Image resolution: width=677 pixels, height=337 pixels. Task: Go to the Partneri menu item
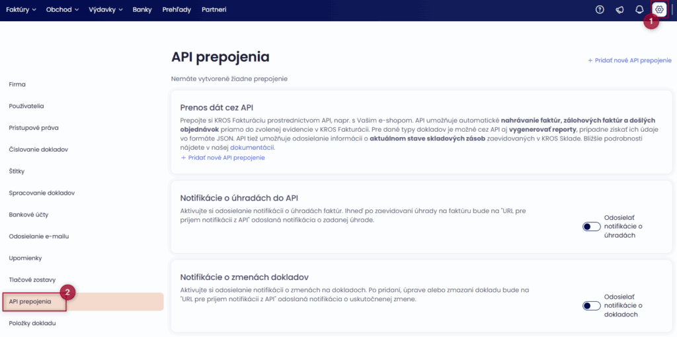click(214, 10)
